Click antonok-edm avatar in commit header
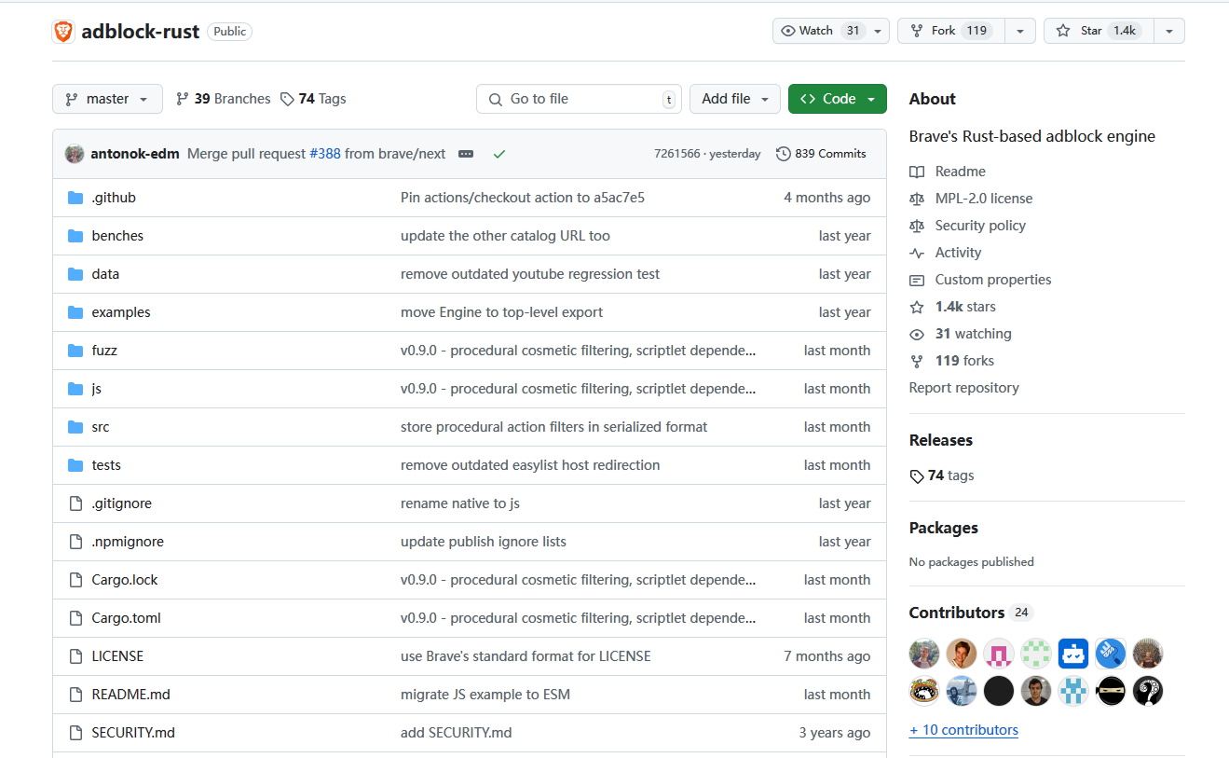The height and width of the screenshot is (758, 1229). [x=75, y=154]
